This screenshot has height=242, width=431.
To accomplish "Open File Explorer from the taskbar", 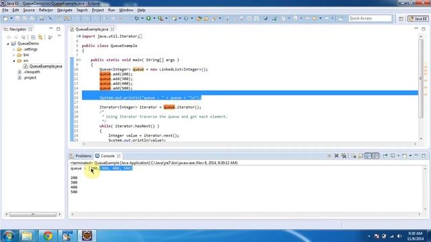I will click(27, 236).
